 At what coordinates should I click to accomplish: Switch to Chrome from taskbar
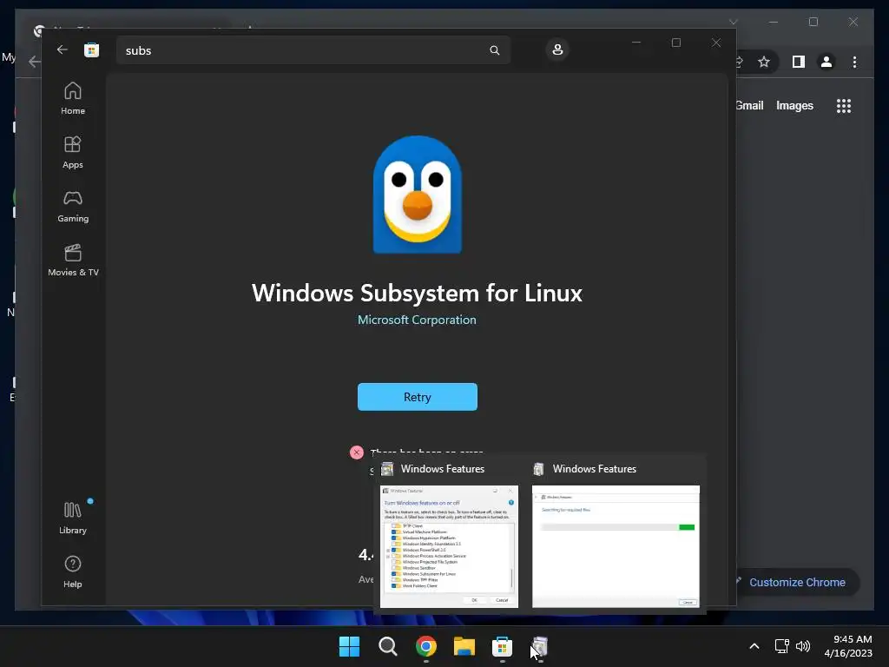tap(425, 646)
